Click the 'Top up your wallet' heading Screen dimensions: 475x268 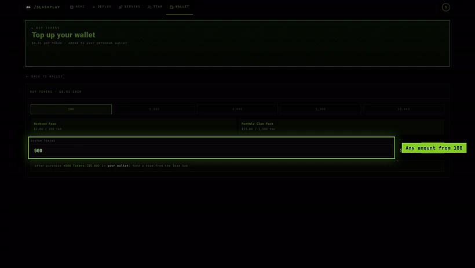[x=63, y=35]
